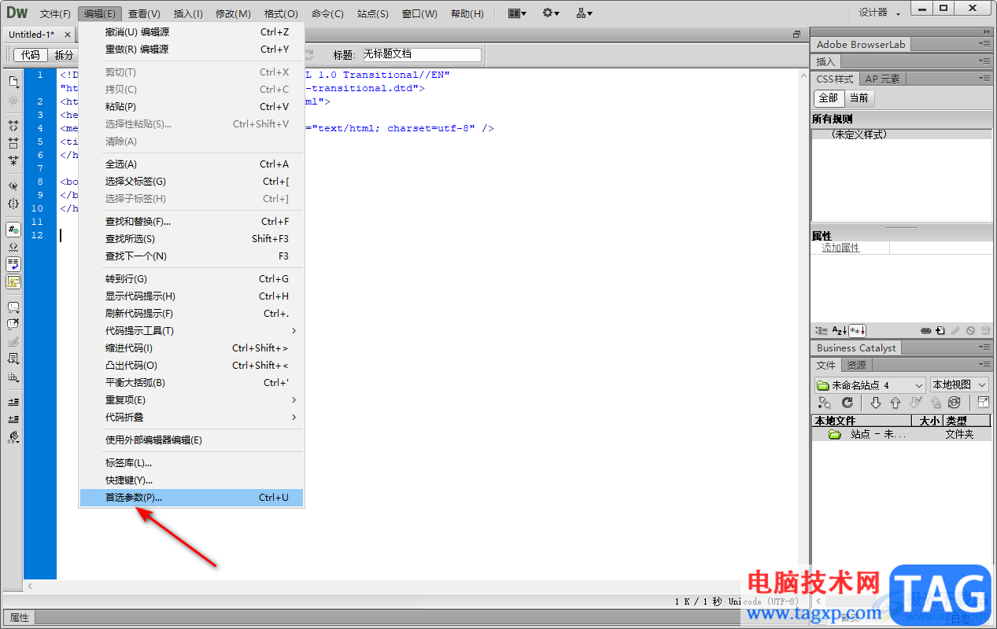Click the 标题 text input field
The image size is (997, 629).
420,54
